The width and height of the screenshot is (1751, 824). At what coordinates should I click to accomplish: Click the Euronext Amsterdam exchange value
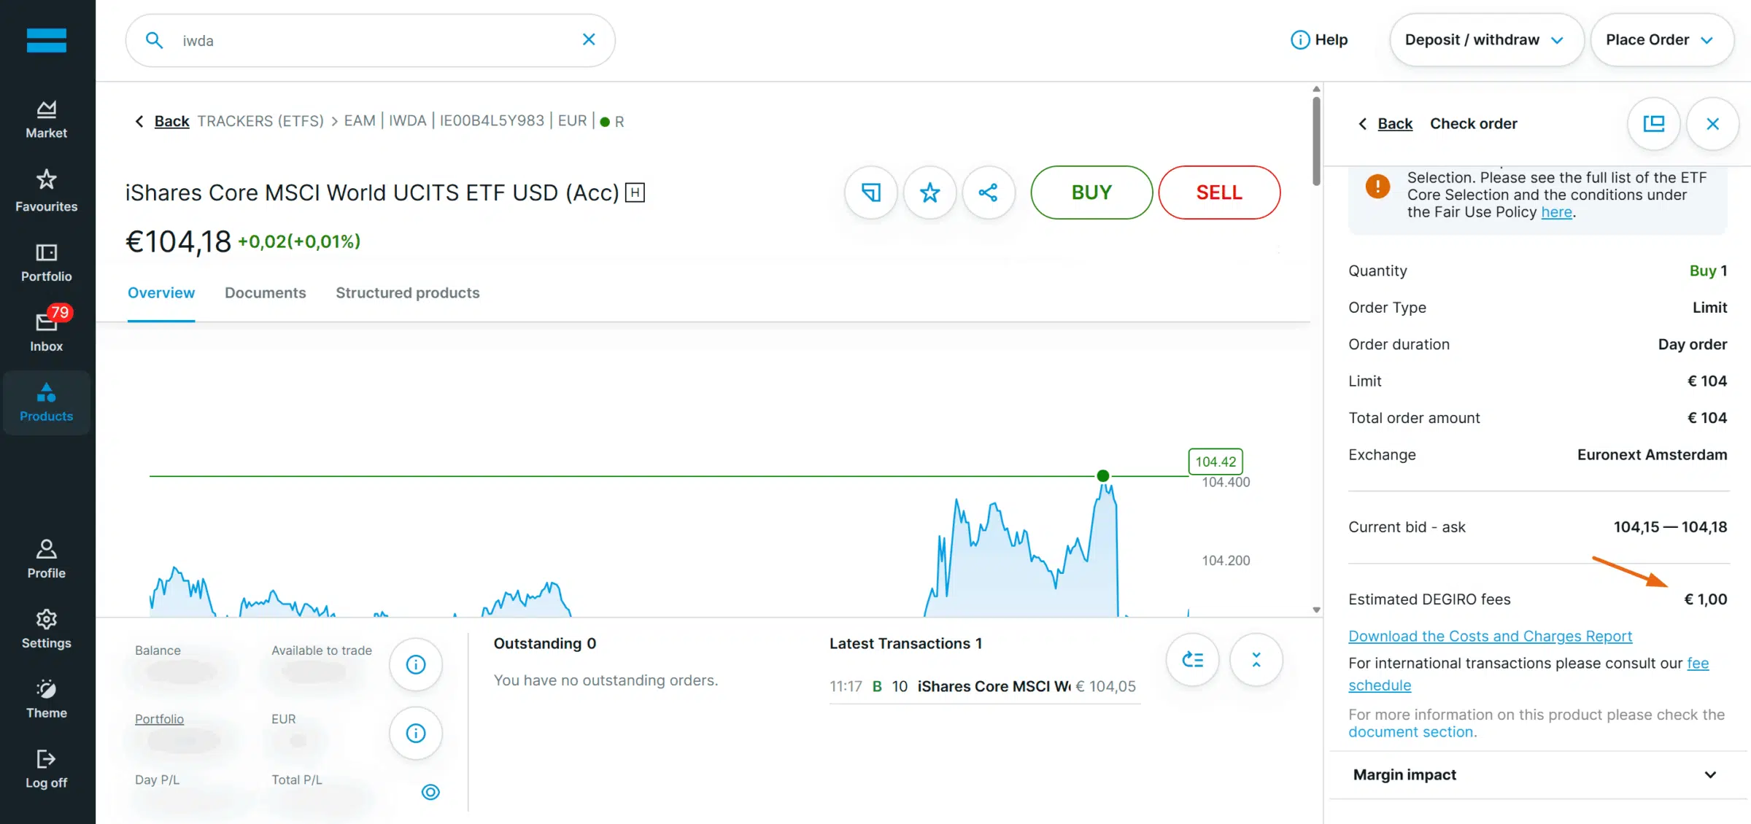pyautogui.click(x=1652, y=455)
